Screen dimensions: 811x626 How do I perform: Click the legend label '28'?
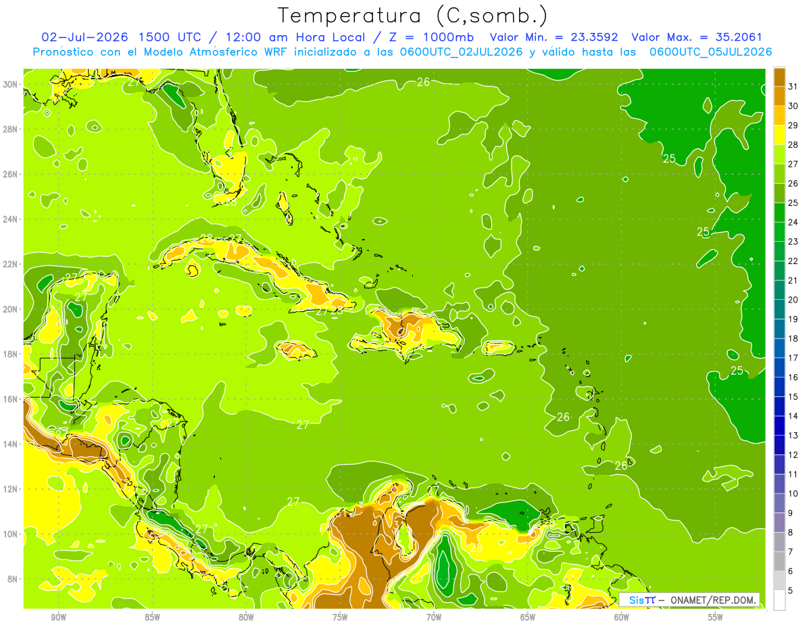point(793,145)
